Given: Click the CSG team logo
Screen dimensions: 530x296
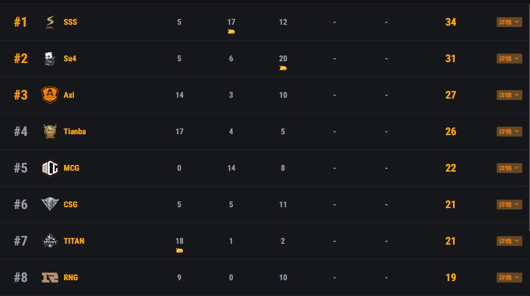Looking at the screenshot, I should pyautogui.click(x=50, y=205).
